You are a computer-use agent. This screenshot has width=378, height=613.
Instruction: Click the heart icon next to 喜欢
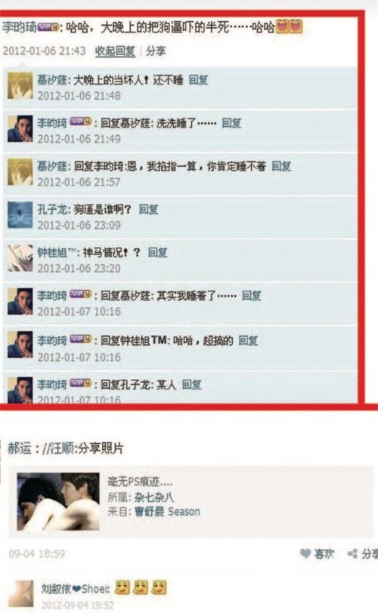305,553
